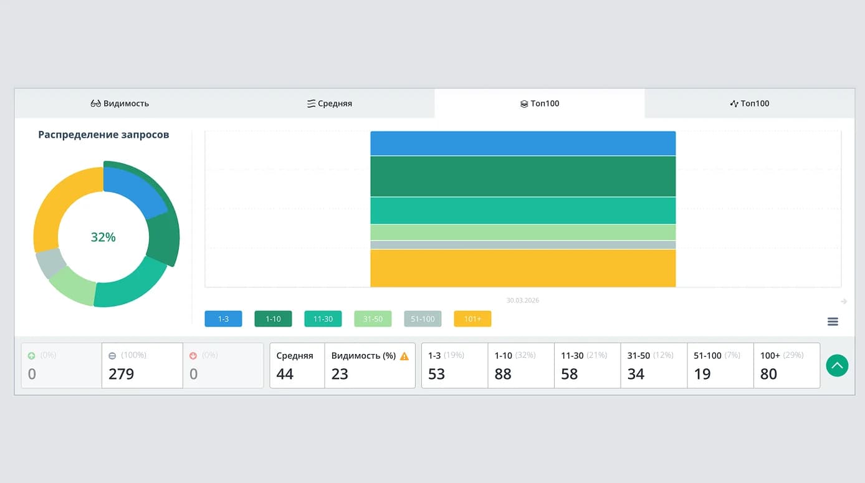865x483 pixels.
Task: Toggle the 51-100 legend series
Action: (x=423, y=319)
